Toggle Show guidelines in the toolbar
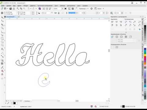The height and width of the screenshot is (110, 147). click(x=76, y=9)
